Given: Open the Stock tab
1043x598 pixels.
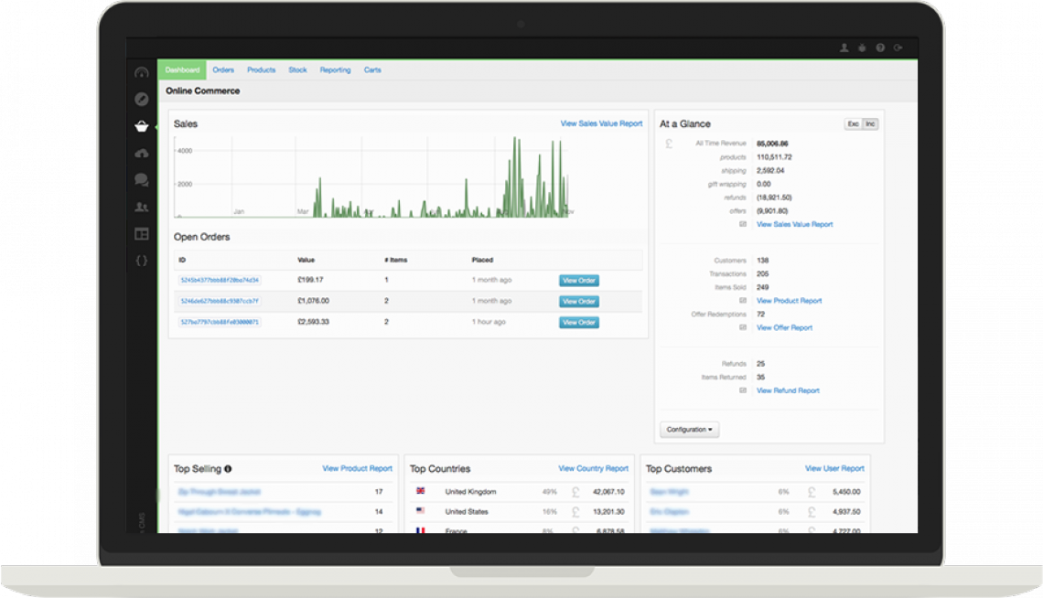Looking at the screenshot, I should click(x=298, y=69).
